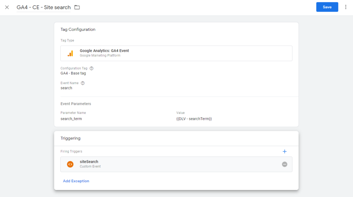Click the Add Exception link

click(76, 181)
